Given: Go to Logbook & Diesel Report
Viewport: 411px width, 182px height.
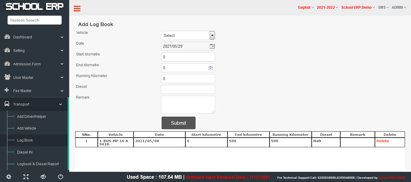Looking at the screenshot, I should [x=38, y=164].
